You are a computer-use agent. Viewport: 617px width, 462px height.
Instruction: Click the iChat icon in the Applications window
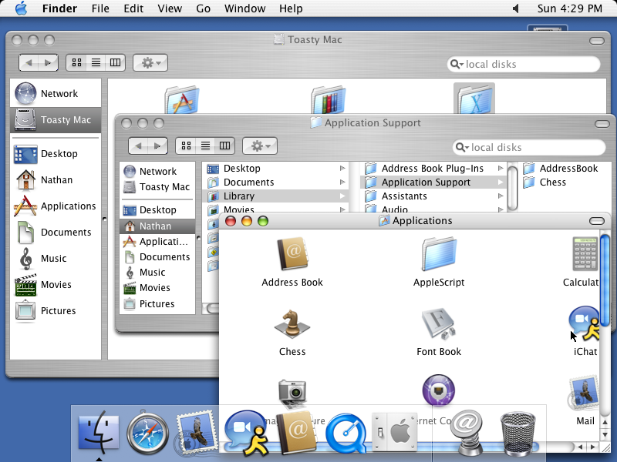point(584,320)
